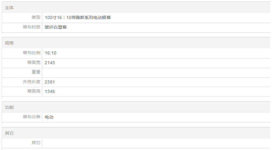Select the 外壳长度 row label
Viewport: 272px width, 150px height.
pyautogui.click(x=32, y=82)
